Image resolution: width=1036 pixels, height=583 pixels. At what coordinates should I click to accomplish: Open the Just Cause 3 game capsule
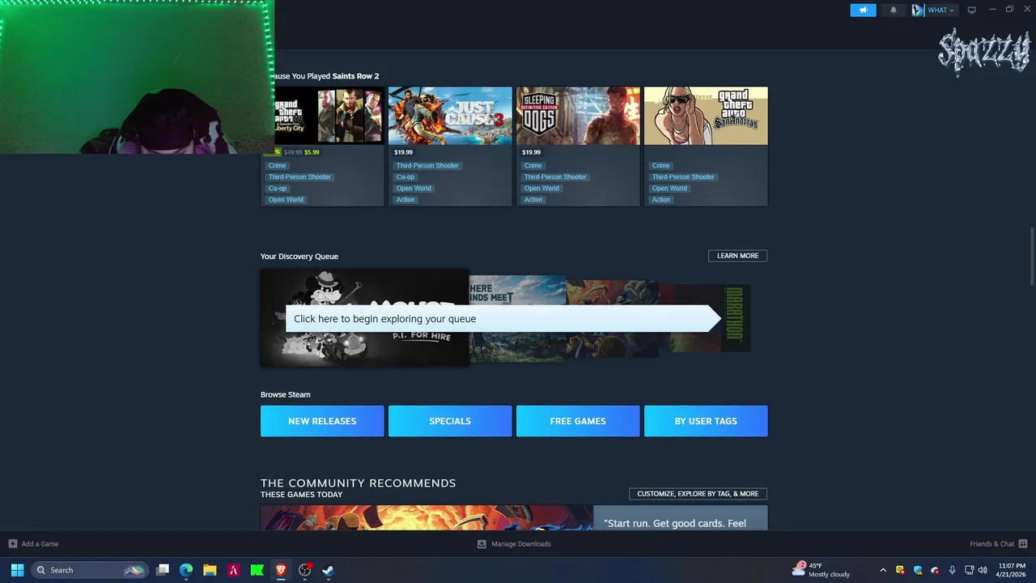[450, 116]
